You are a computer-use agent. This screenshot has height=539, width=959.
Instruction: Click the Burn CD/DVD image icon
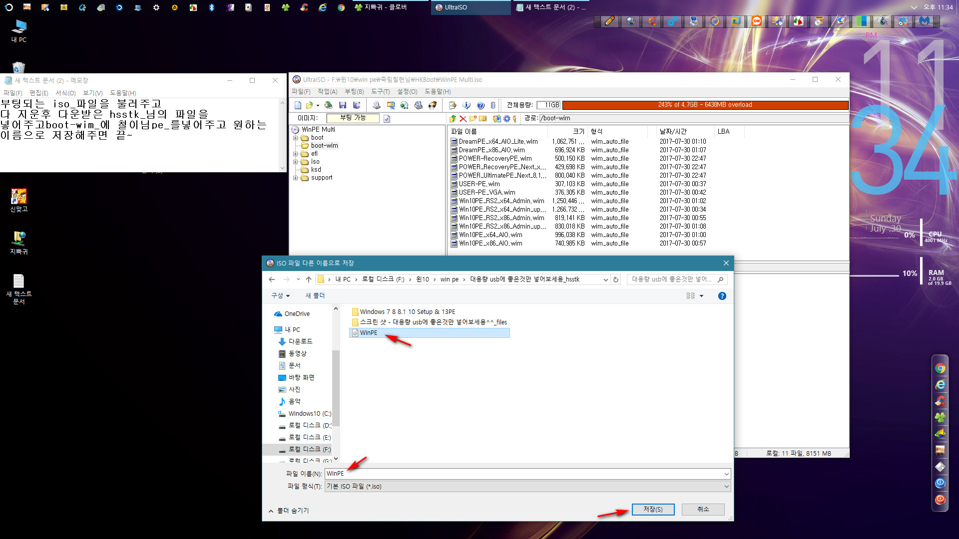pyautogui.click(x=433, y=105)
